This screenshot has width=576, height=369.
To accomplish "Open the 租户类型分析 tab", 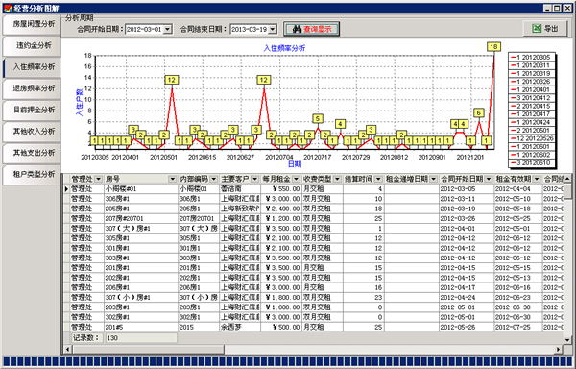I will (32, 174).
